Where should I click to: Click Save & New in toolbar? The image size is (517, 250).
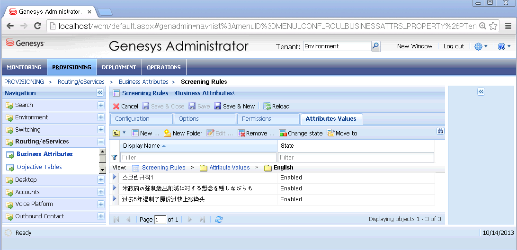coord(234,107)
